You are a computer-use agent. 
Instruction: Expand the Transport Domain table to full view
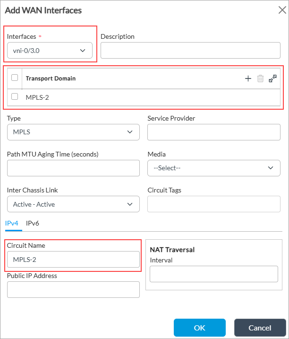(272, 78)
